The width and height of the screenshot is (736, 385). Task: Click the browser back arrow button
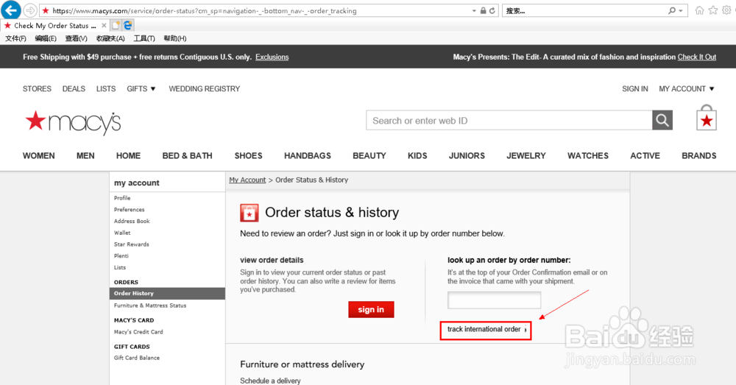point(11,10)
